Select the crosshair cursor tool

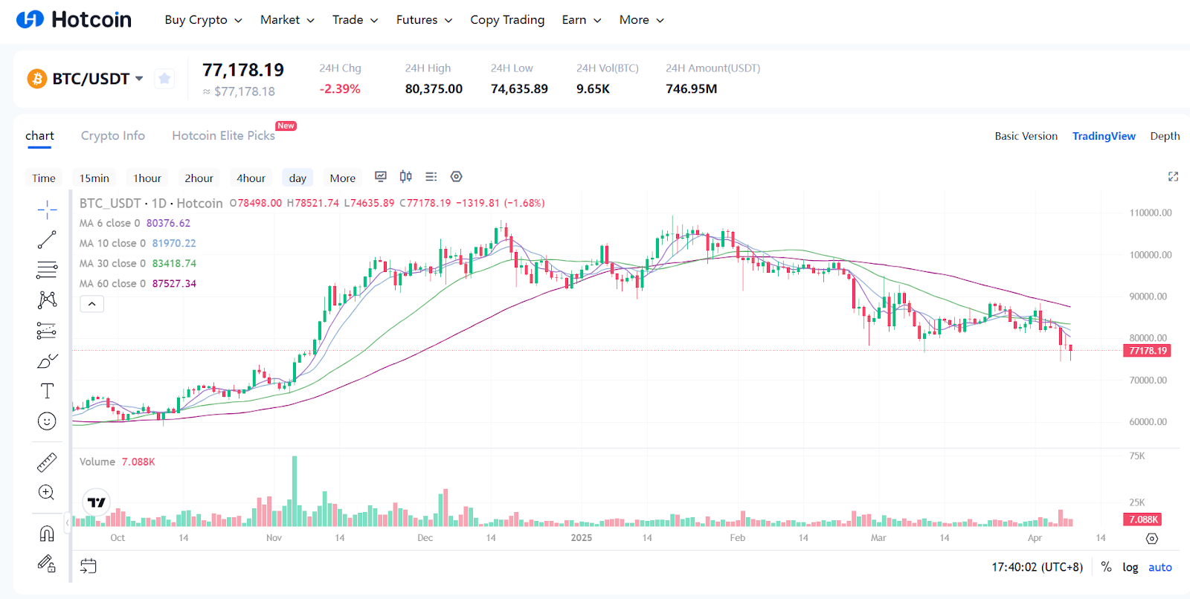[x=47, y=210]
